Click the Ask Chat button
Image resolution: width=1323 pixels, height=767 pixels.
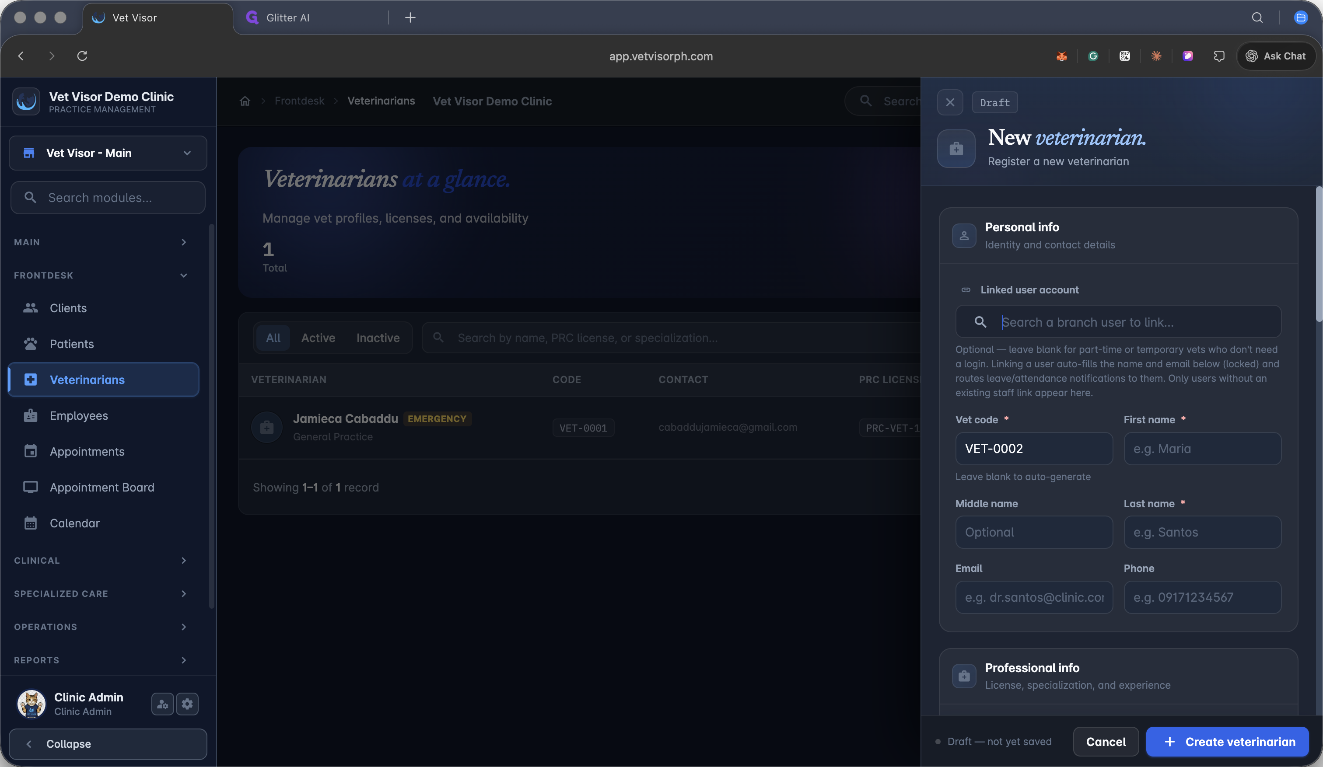pyautogui.click(x=1276, y=56)
